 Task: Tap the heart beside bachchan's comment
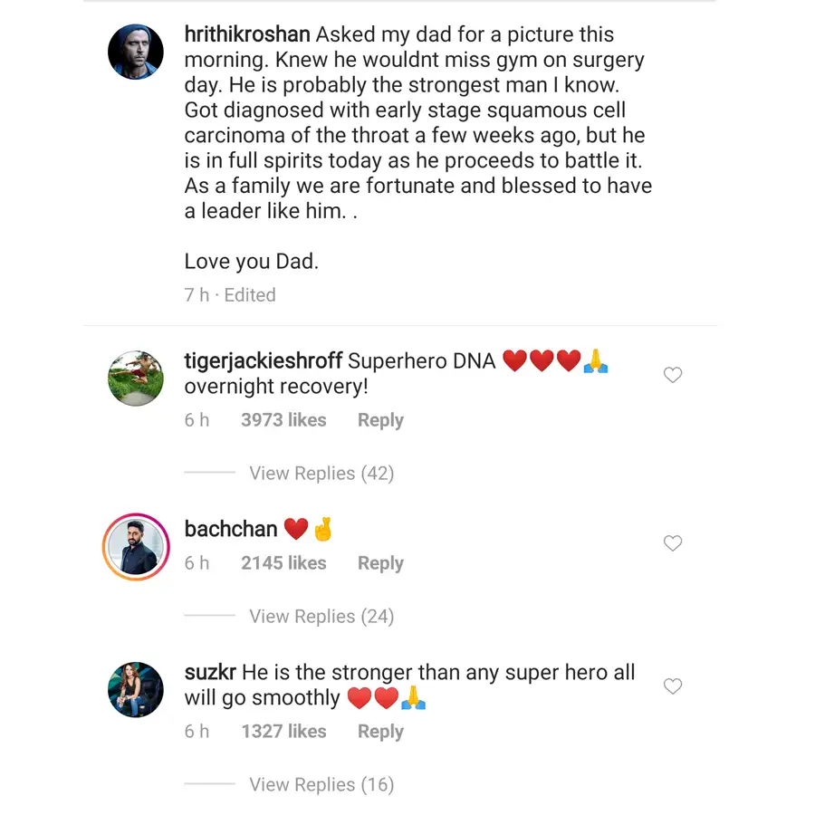point(672,543)
